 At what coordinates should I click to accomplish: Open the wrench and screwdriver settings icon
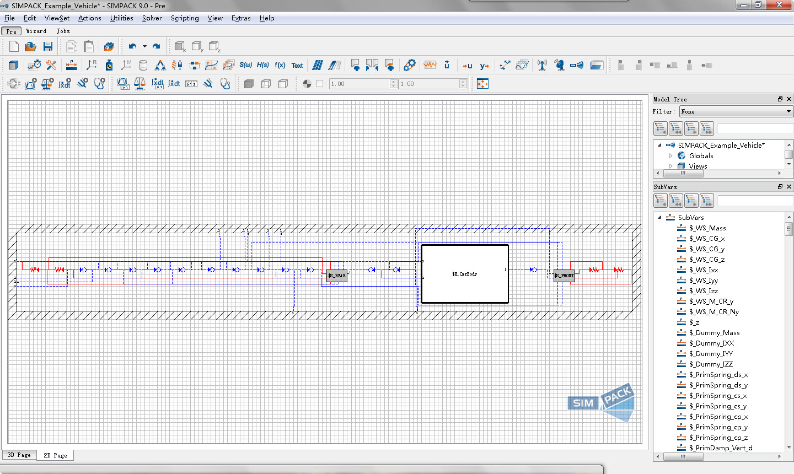click(x=51, y=65)
